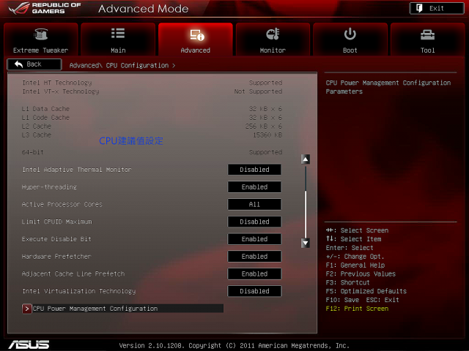Click the Exit door icon
The width and height of the screenshot is (469, 351).
(419, 8)
